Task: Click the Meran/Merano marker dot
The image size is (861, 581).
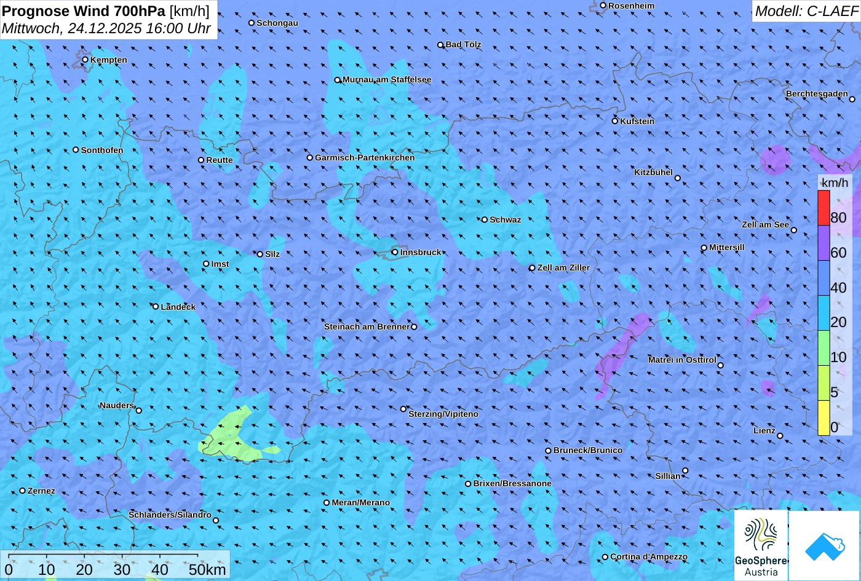Action: click(327, 503)
